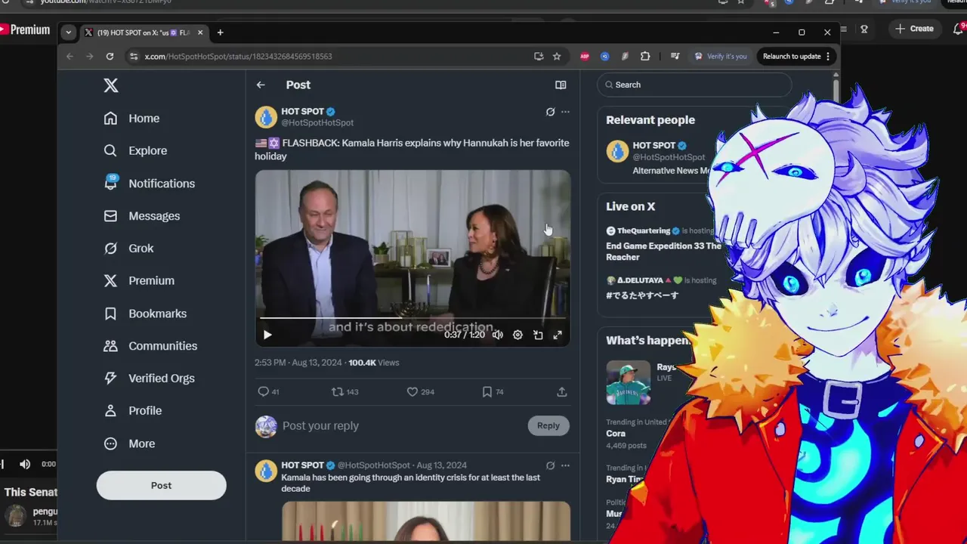Click the 2:53 PM Aug 13, 2024 timestamp
Viewport: 967px width, 544px height.
[x=298, y=363]
